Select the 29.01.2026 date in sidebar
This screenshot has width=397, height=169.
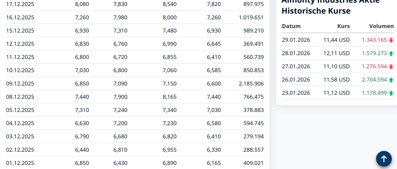click(x=296, y=40)
